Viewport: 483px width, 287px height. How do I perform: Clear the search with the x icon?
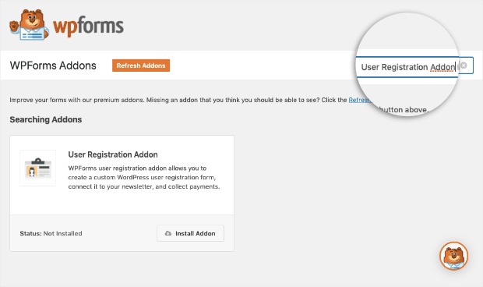(x=464, y=66)
